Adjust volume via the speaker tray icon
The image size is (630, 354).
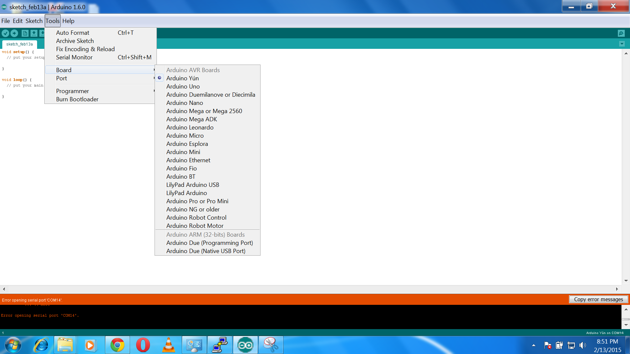point(582,345)
